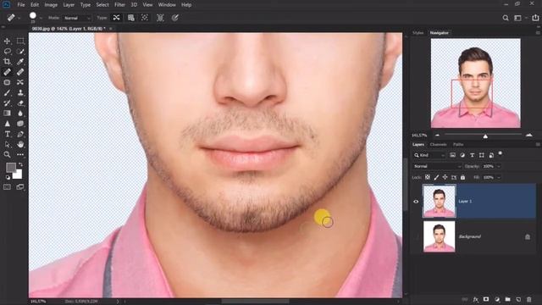
Task: Toggle lock all for layer
Action: (x=463, y=177)
